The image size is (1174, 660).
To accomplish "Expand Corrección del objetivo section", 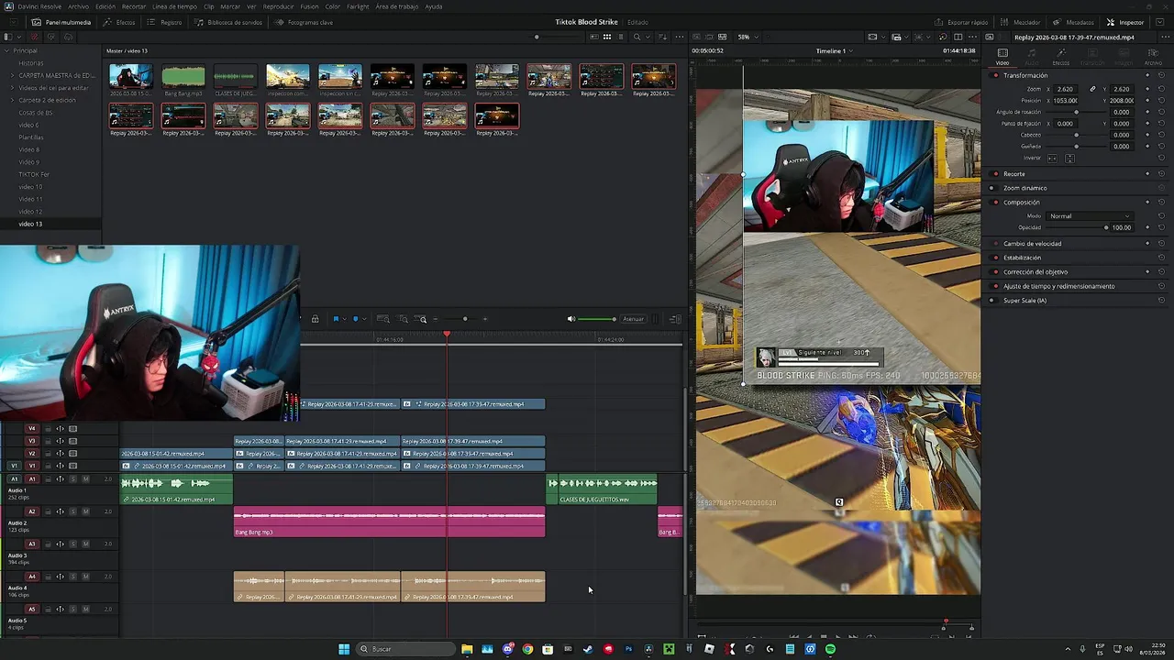I will (x=1036, y=271).
